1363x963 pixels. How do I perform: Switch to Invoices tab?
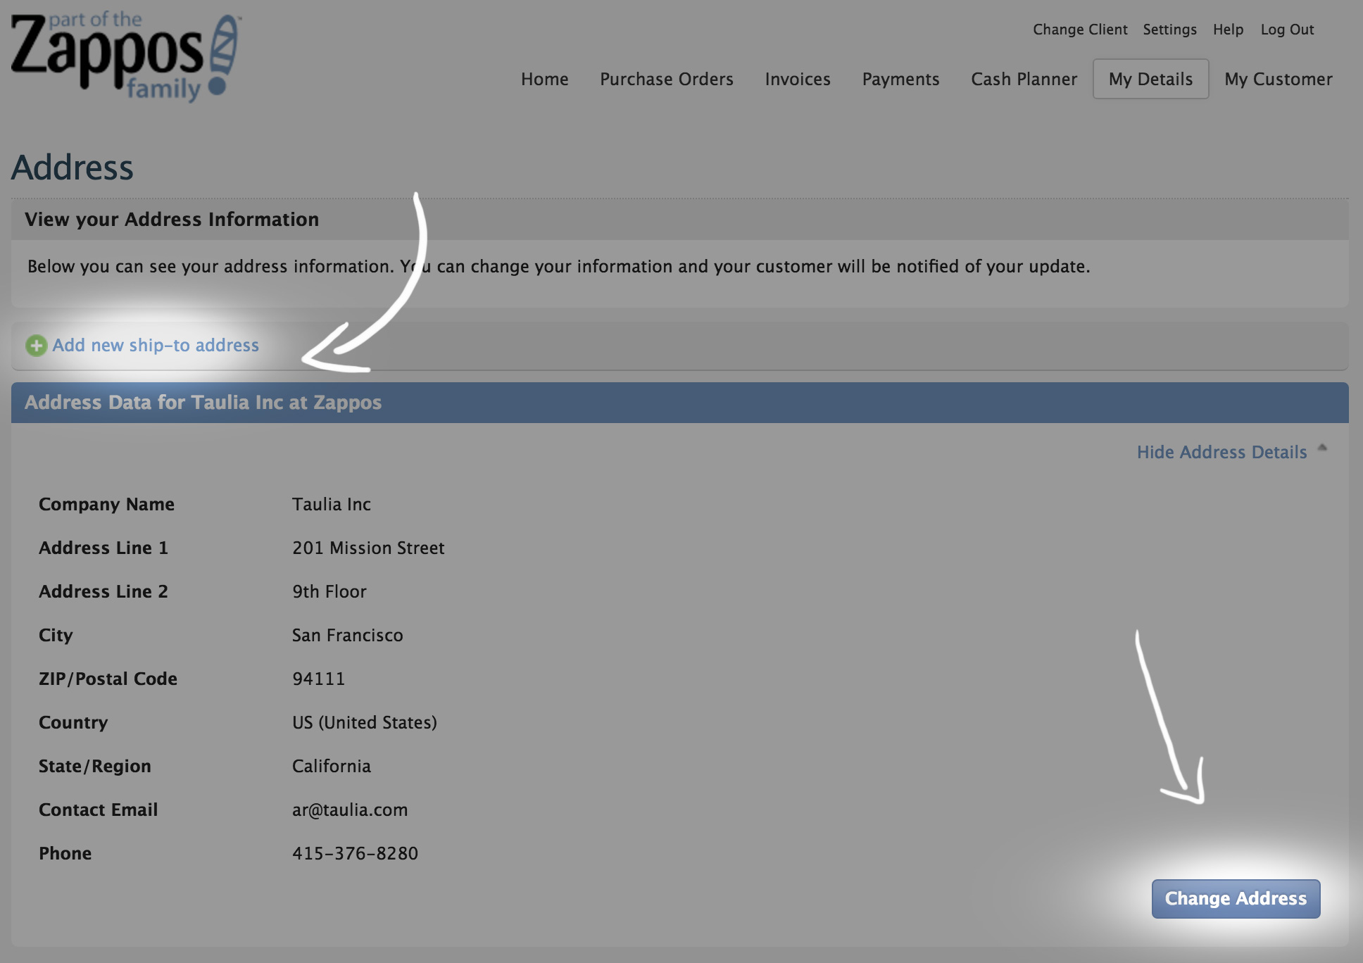click(797, 79)
